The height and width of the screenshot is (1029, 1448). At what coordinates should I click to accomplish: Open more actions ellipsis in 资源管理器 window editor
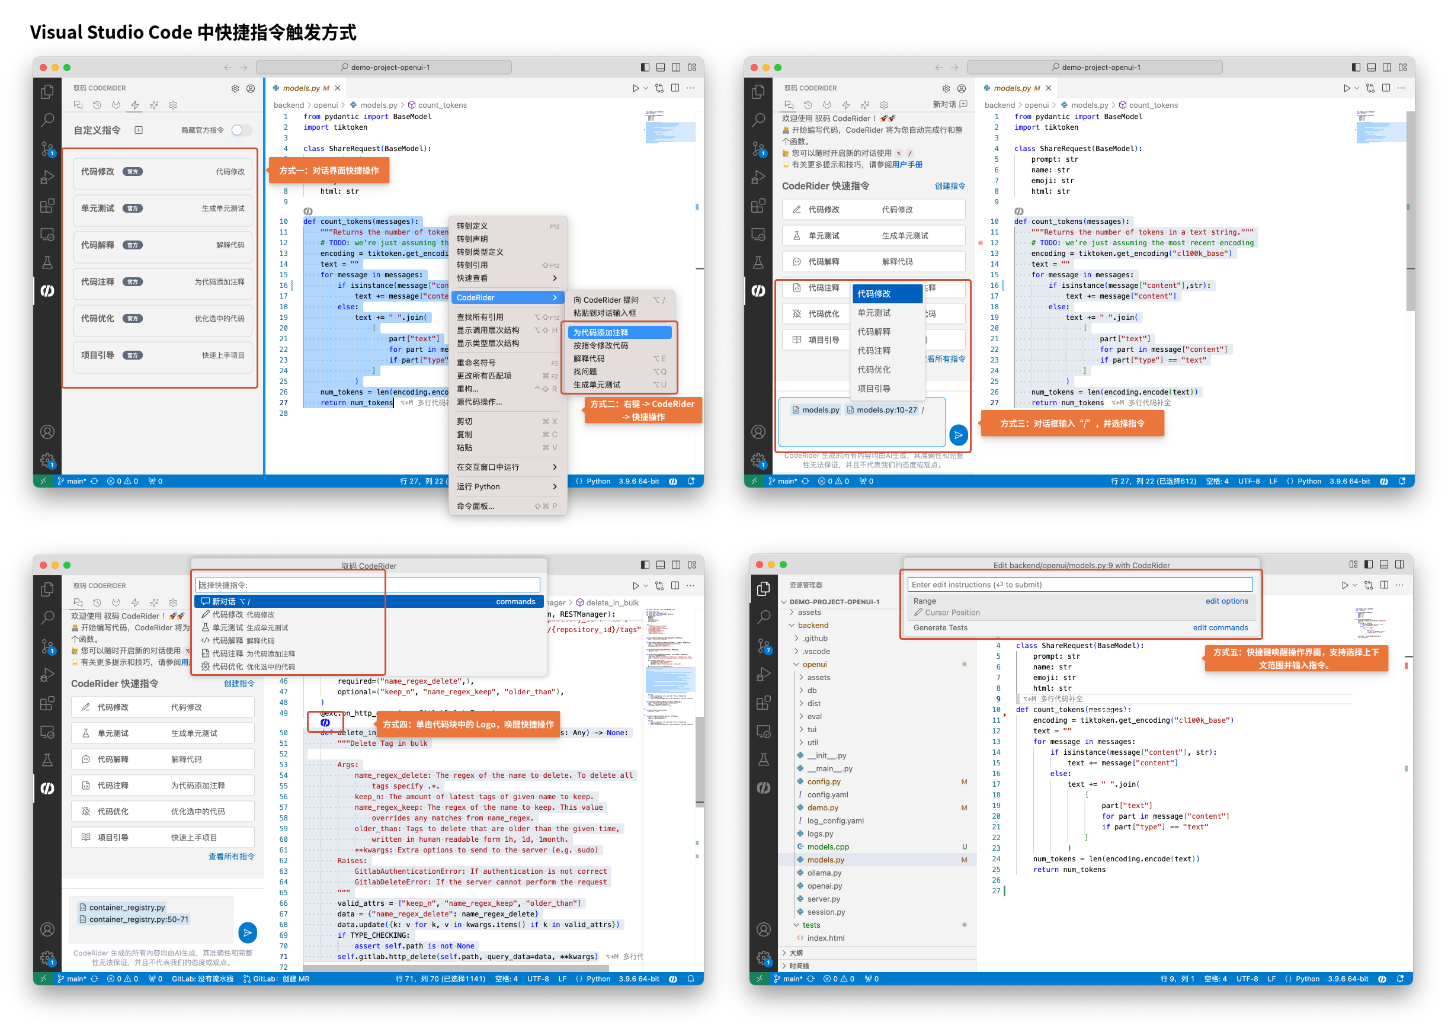pos(1399,585)
